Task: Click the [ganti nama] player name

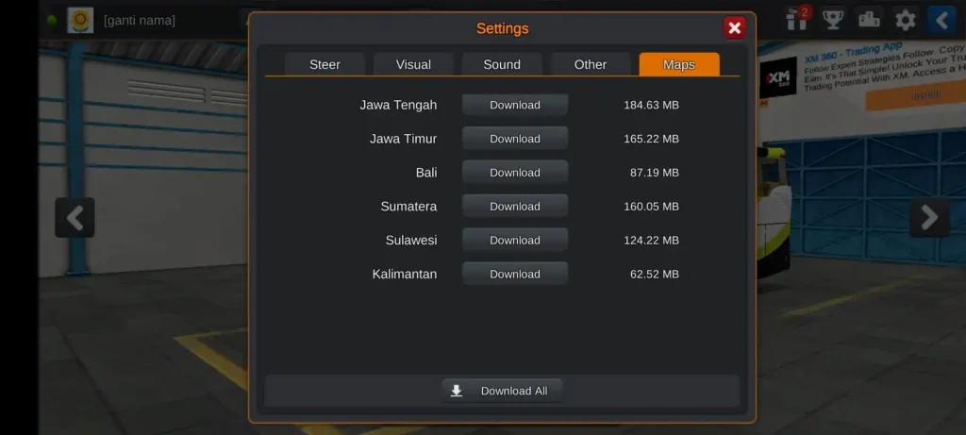Action: 140,20
